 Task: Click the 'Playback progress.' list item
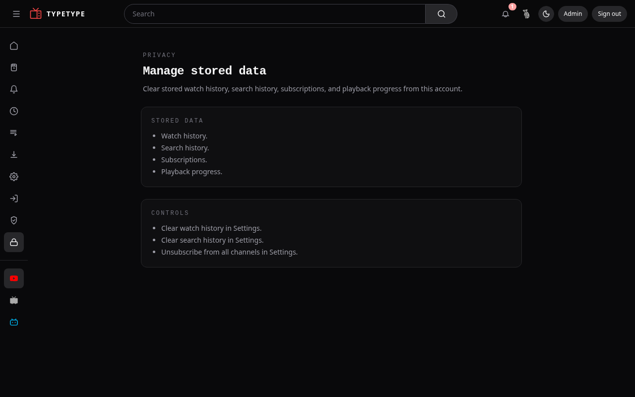[x=191, y=172]
